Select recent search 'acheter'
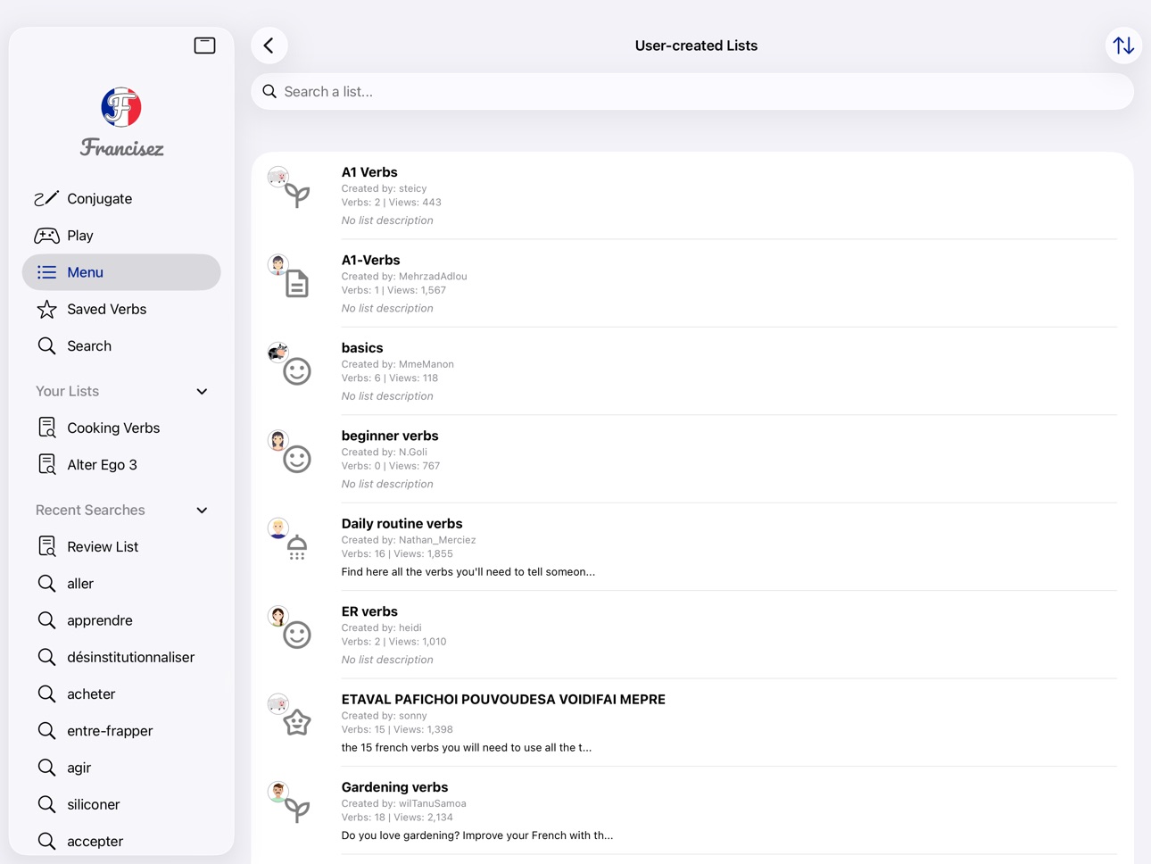This screenshot has height=864, width=1151. point(121,694)
